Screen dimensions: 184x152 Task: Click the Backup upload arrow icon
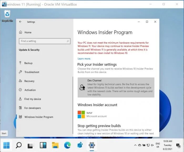(x=20, y=63)
